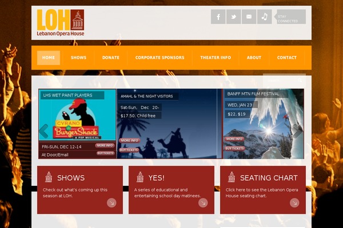Viewport: 343px width, 228px height.
Task: Click building icon beside SHOWS heading
Action: tap(49, 177)
